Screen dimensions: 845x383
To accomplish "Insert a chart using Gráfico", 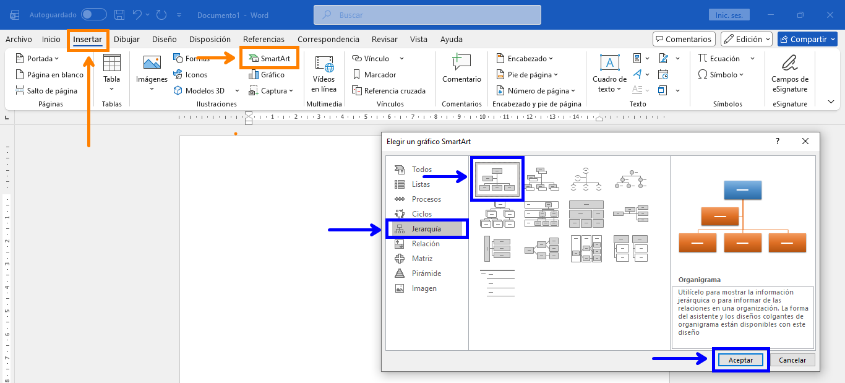I will [267, 75].
